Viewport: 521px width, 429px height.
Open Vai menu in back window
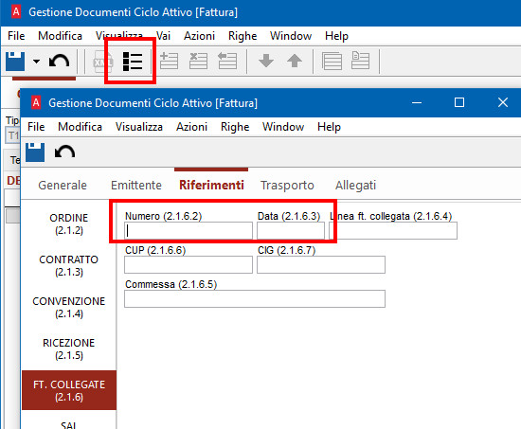(x=163, y=36)
